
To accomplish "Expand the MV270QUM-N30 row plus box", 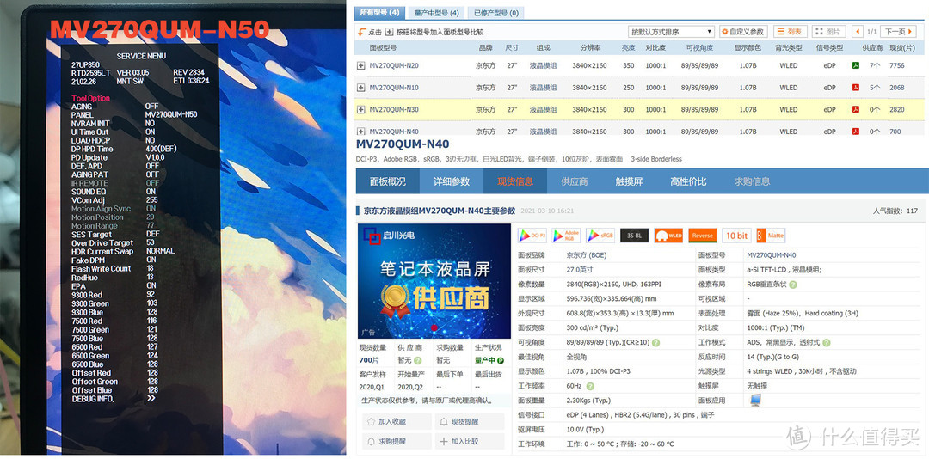I will (360, 109).
